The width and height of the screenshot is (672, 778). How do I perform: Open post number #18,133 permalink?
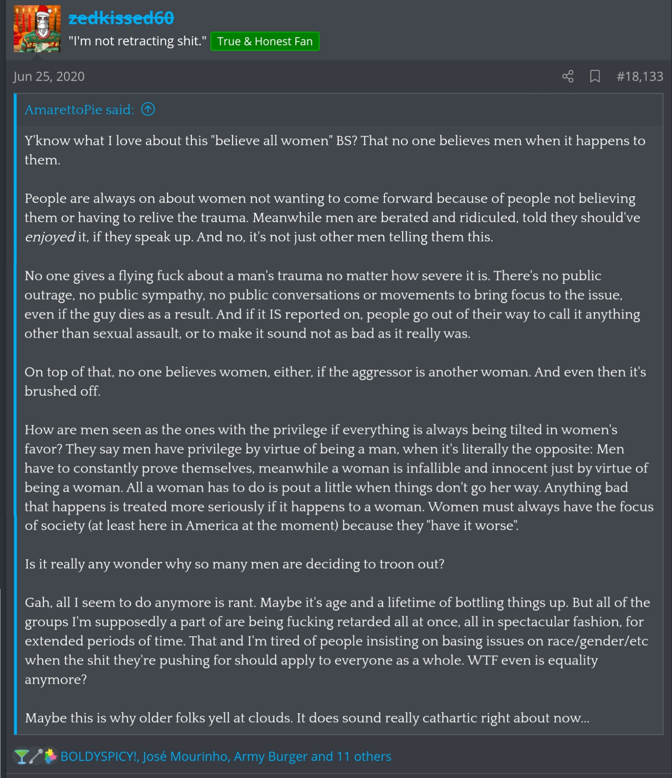pos(639,77)
